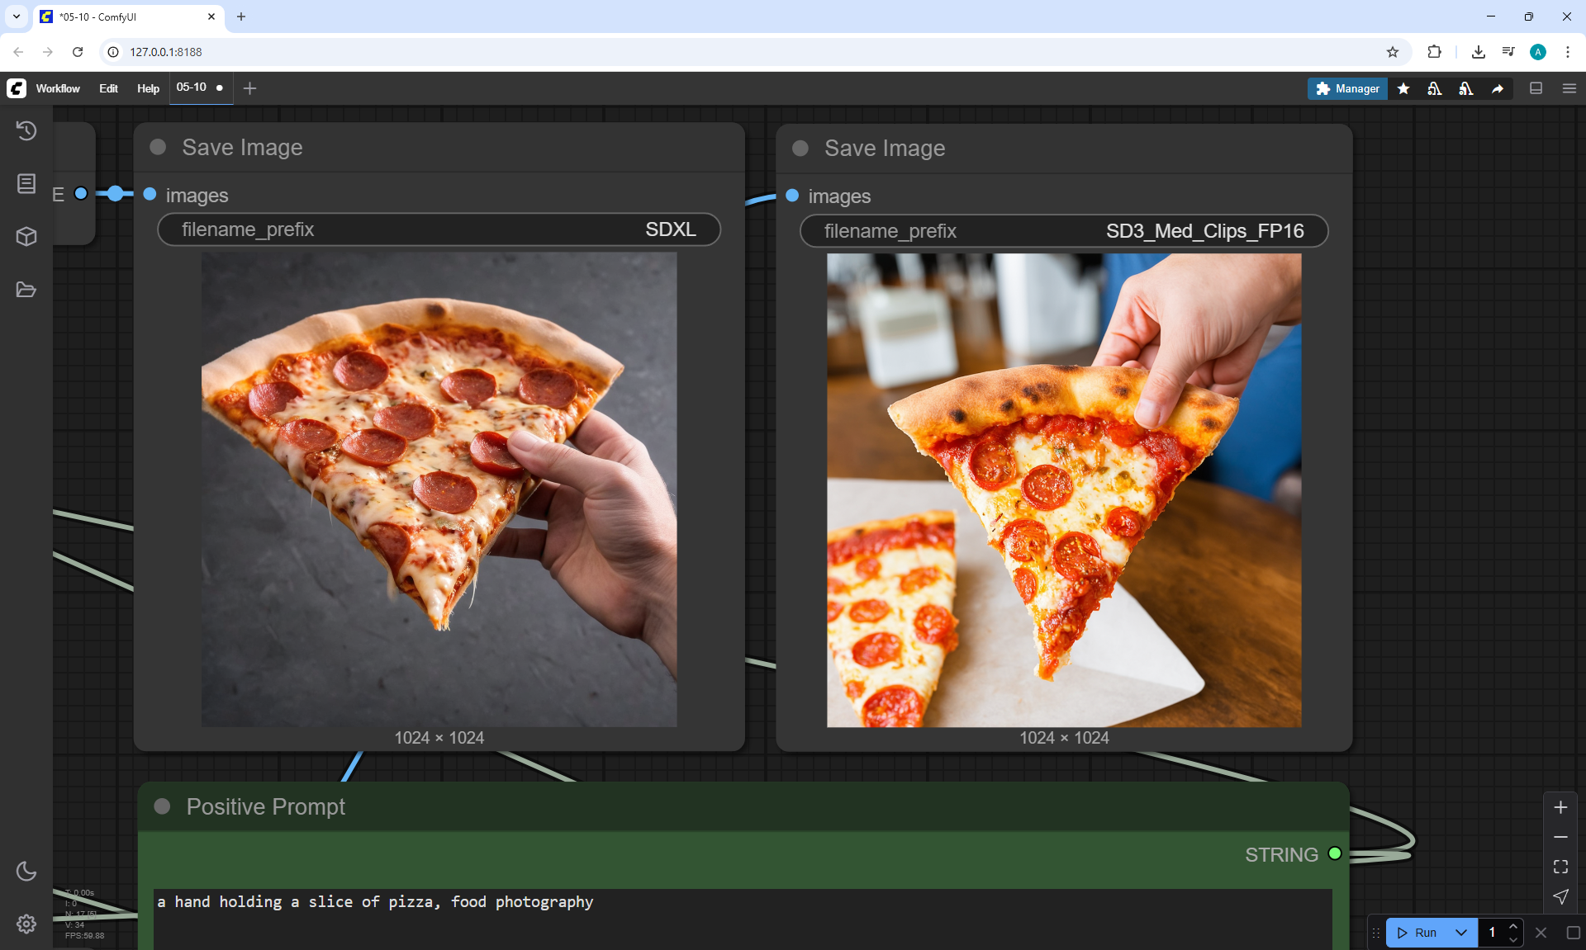Open the Edit menu
The width and height of the screenshot is (1586, 950).
tap(108, 88)
